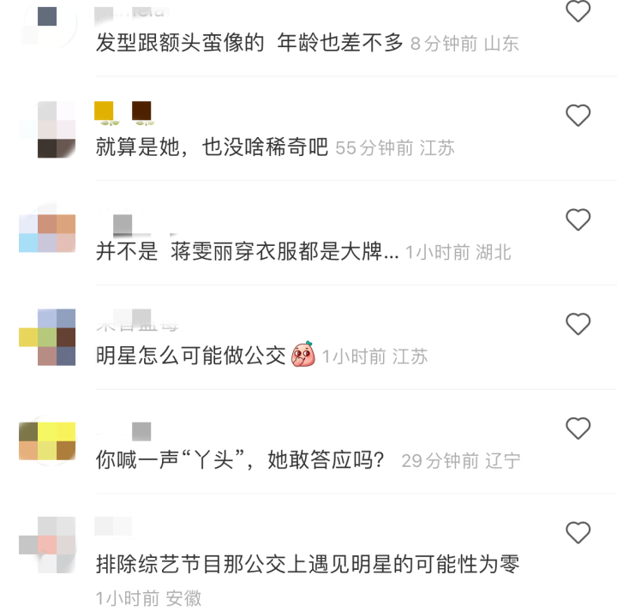Open avatar beside 明星怎么可能做公交
The width and height of the screenshot is (617, 611).
pos(47,337)
